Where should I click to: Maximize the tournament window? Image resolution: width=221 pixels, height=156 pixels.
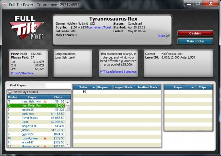tap(198, 4)
